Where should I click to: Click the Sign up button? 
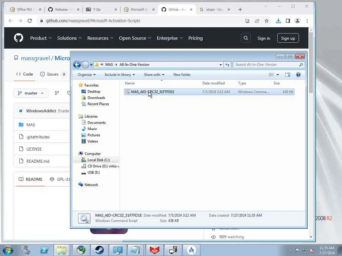[288, 38]
